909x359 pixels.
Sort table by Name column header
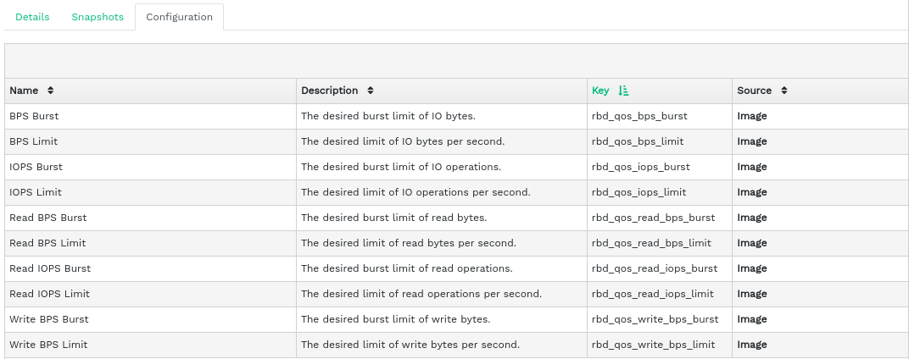click(24, 91)
